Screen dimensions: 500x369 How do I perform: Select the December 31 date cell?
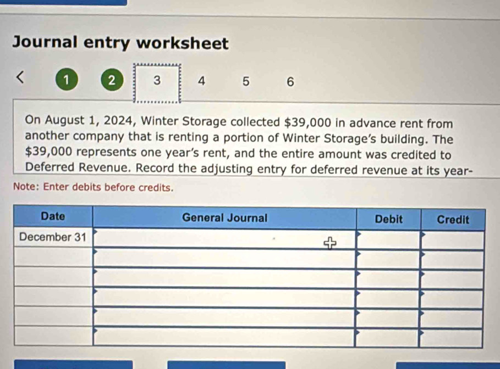[53, 237]
